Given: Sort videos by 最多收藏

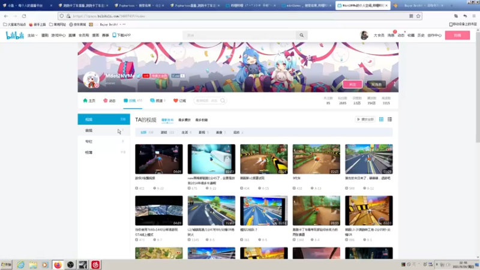Looking at the screenshot, I should click(x=202, y=120).
